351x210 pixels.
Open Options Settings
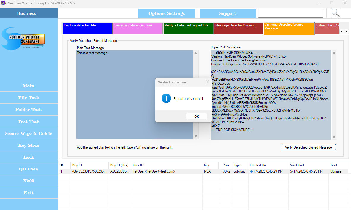click(x=167, y=13)
